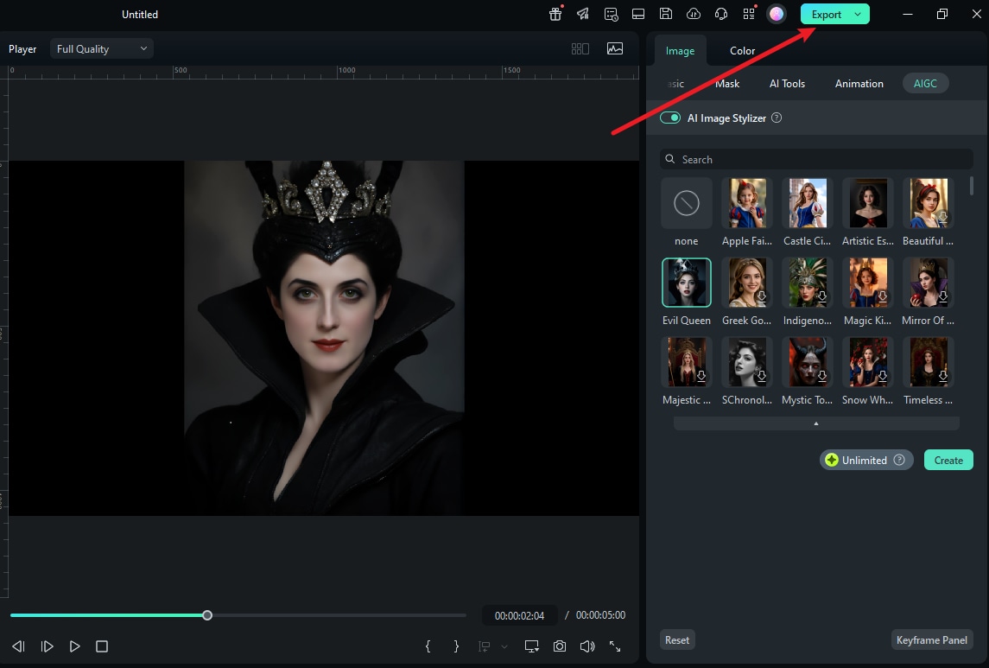
Task: Click the search magnifier icon
Action: coord(670,159)
